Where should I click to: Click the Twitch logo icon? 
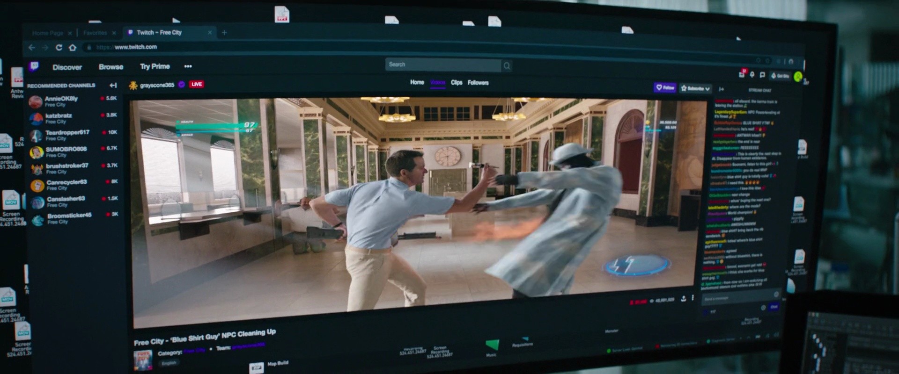tap(34, 66)
